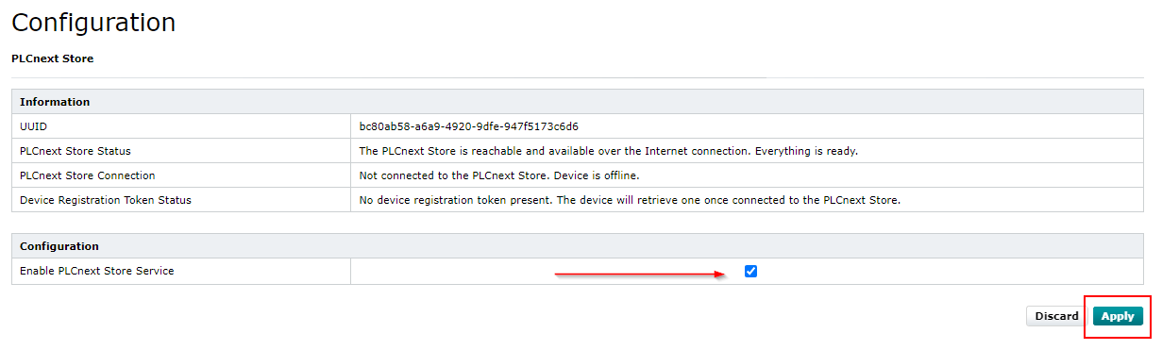Select the Device Registration Token Status label
Screen dimensions: 1162x350
pyautogui.click(x=106, y=200)
